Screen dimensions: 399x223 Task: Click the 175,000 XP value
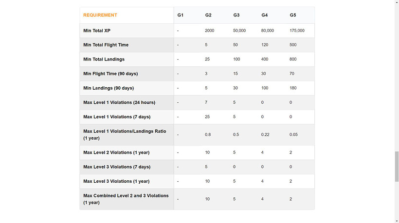point(297,31)
